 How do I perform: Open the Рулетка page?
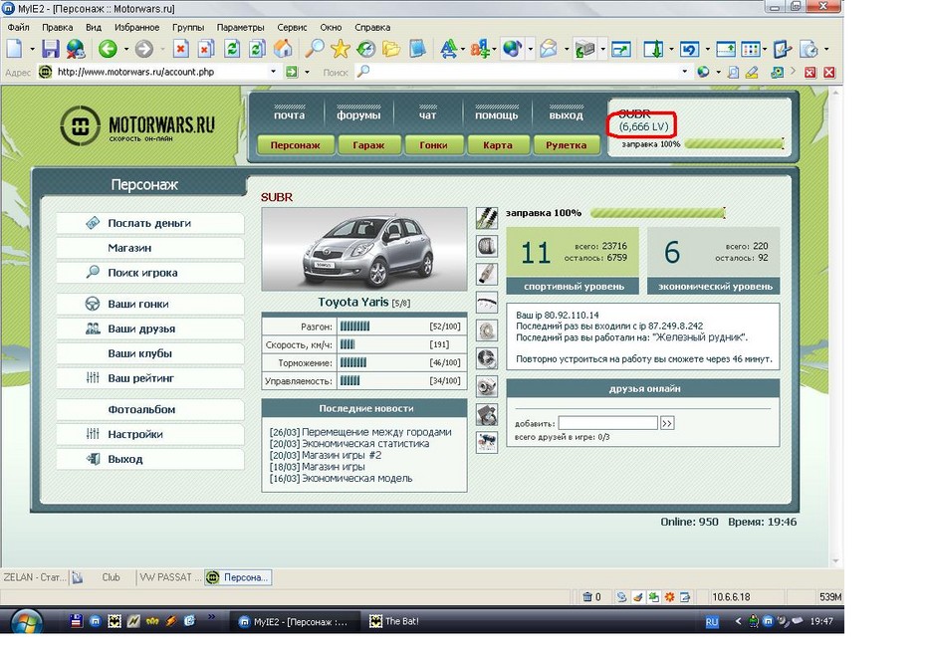click(x=566, y=145)
